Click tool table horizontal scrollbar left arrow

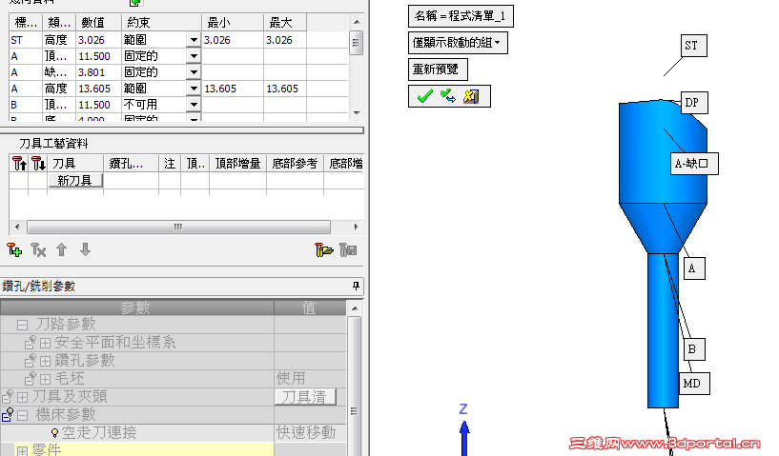(x=17, y=227)
